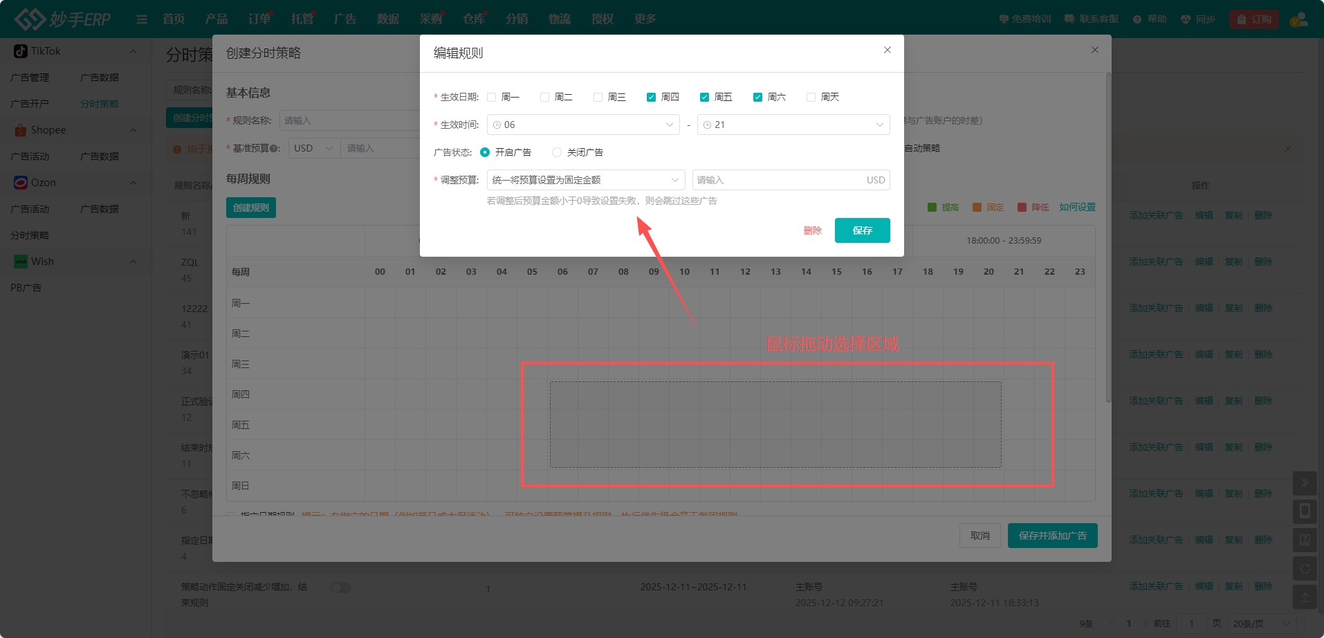Collapse the Ozon sidebar section
The height and width of the screenshot is (638, 1324).
tap(134, 183)
